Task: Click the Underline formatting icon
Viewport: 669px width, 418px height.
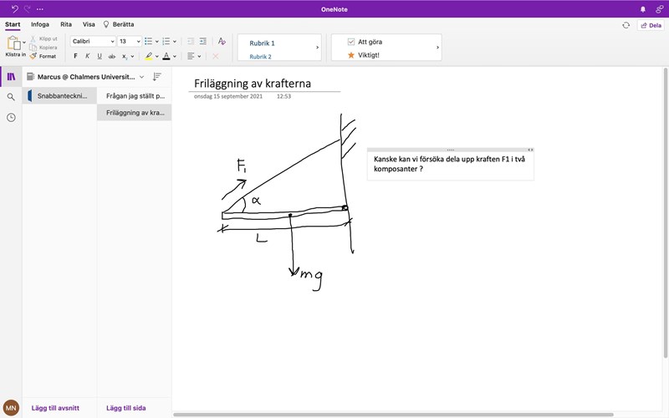Action: (100, 56)
